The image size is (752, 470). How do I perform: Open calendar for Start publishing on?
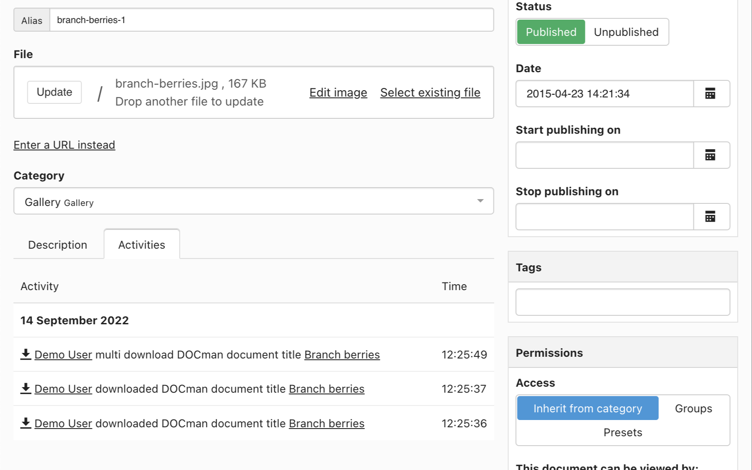(710, 155)
